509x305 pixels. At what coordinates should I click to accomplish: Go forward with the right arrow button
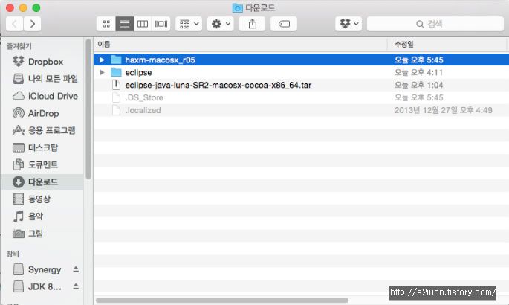tap(32, 24)
